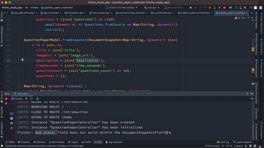
Task: Toggle the Favorites side panel
Action: [2, 113]
